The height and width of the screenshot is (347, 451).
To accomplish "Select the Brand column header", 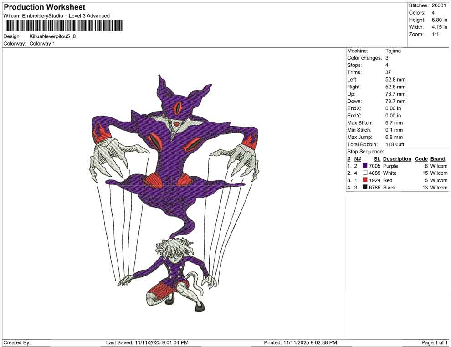I will [438, 159].
